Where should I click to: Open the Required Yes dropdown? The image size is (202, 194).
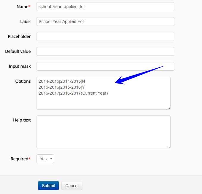pos(45,159)
